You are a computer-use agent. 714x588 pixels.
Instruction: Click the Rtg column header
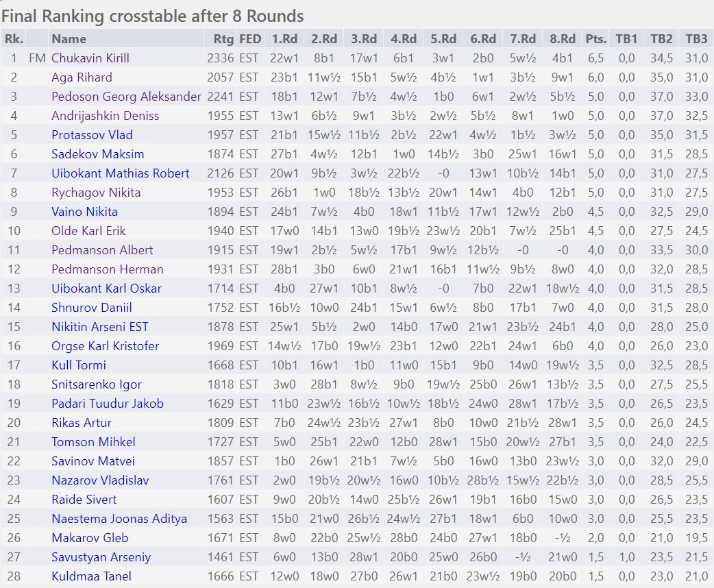click(223, 38)
